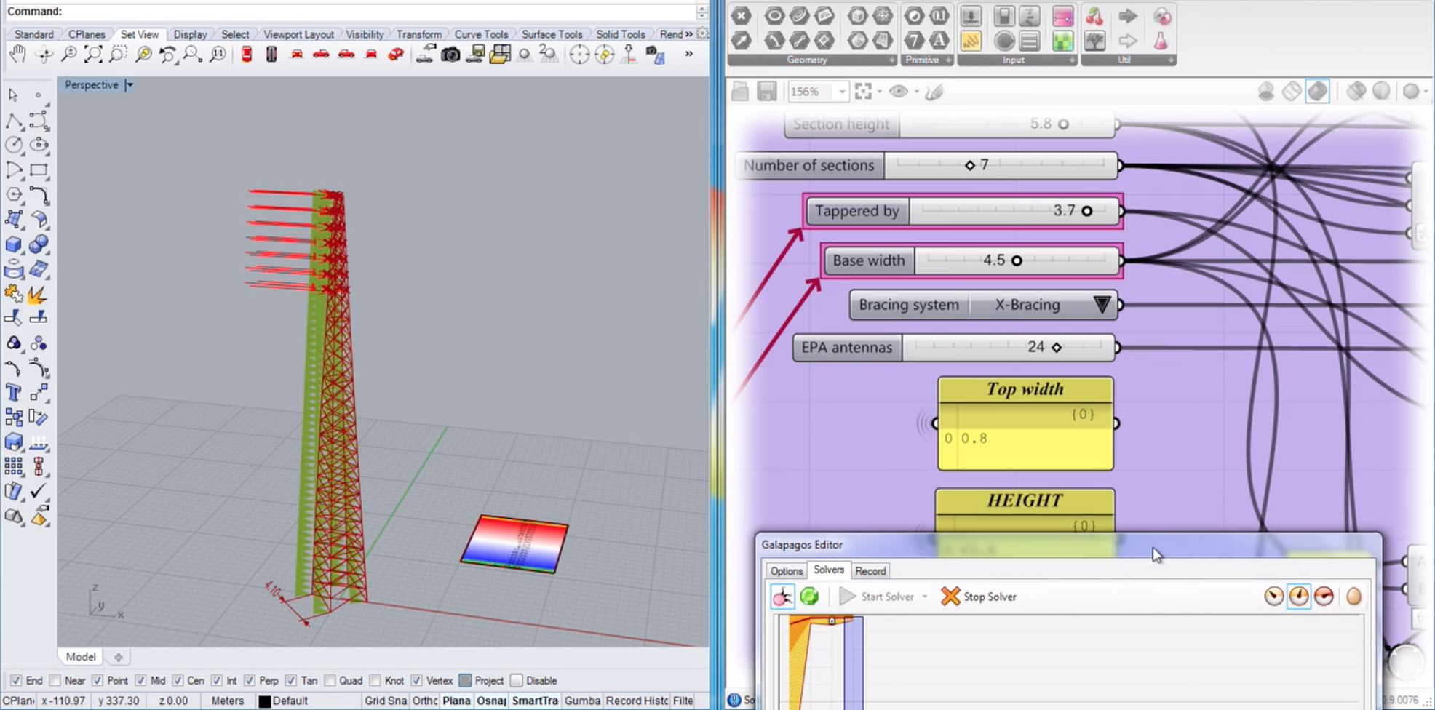Click the Zoom Extents icon in Grasshopper toolbar
The height and width of the screenshot is (710, 1435).
[864, 92]
